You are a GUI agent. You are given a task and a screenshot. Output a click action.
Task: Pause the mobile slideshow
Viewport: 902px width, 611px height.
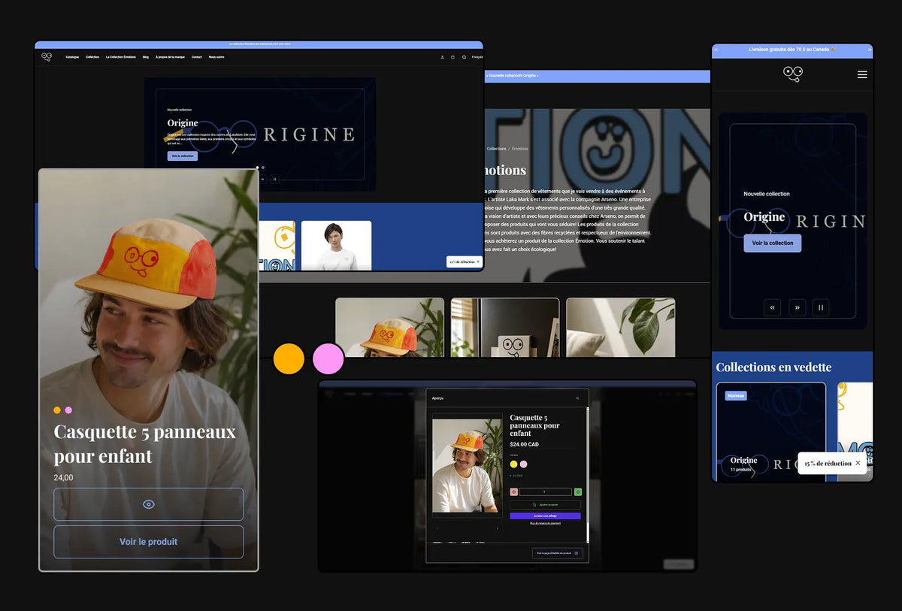tap(821, 307)
